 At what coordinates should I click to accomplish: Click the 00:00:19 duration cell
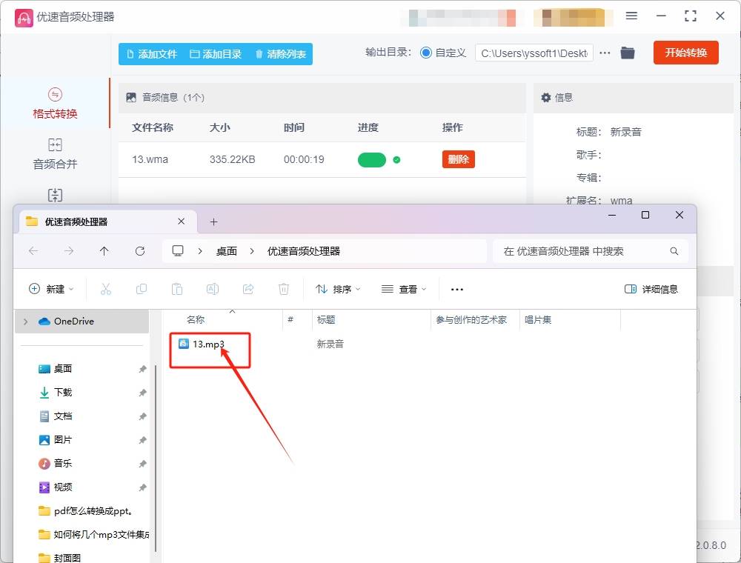[x=304, y=160]
